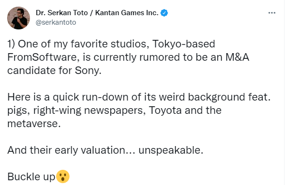285x185 pixels.
Task: Click the word 'pigs' in the tweet
Action: (17, 111)
